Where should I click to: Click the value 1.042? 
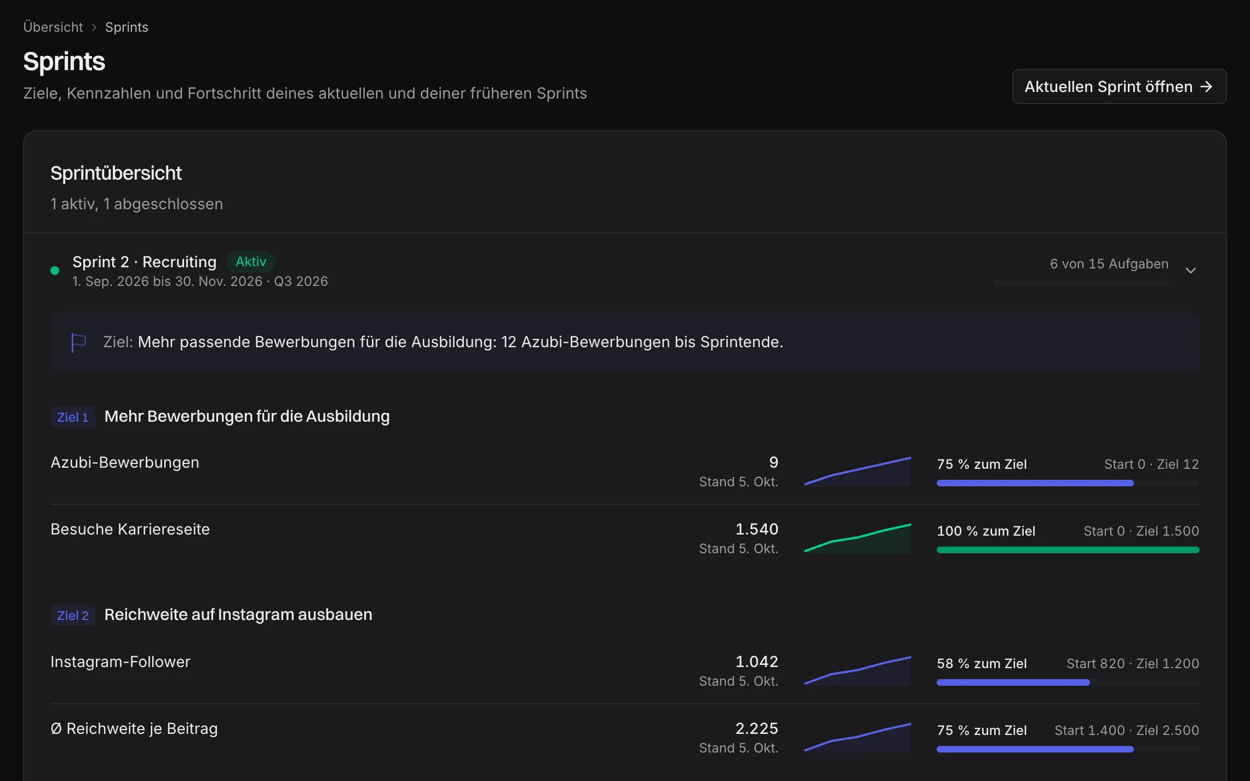click(756, 662)
